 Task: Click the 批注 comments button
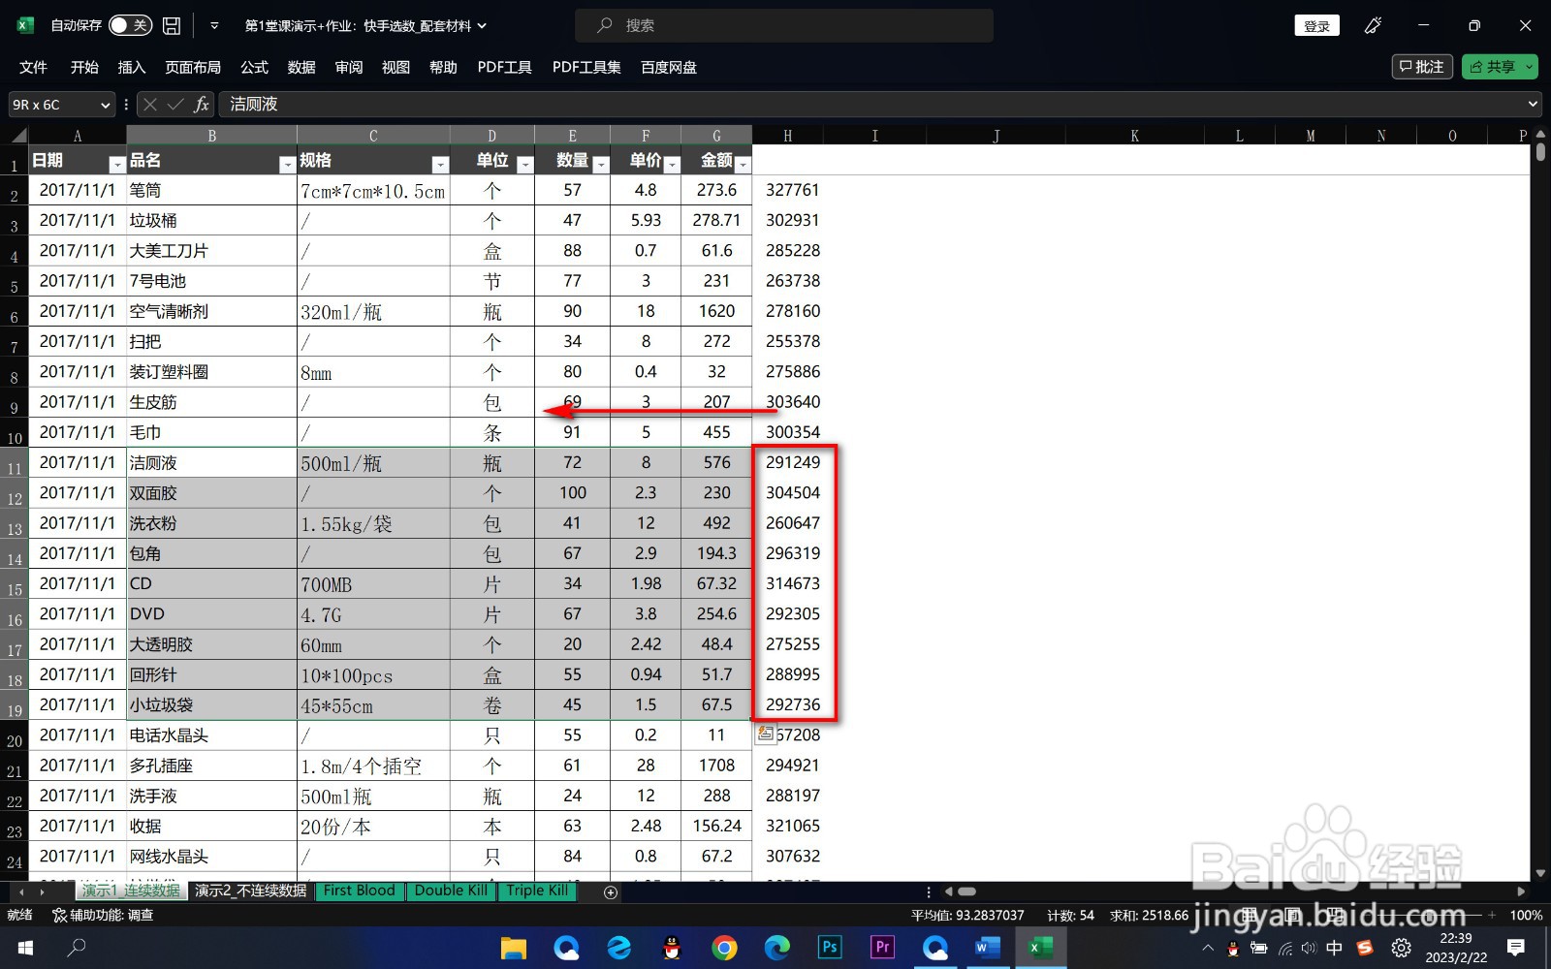[1422, 67]
